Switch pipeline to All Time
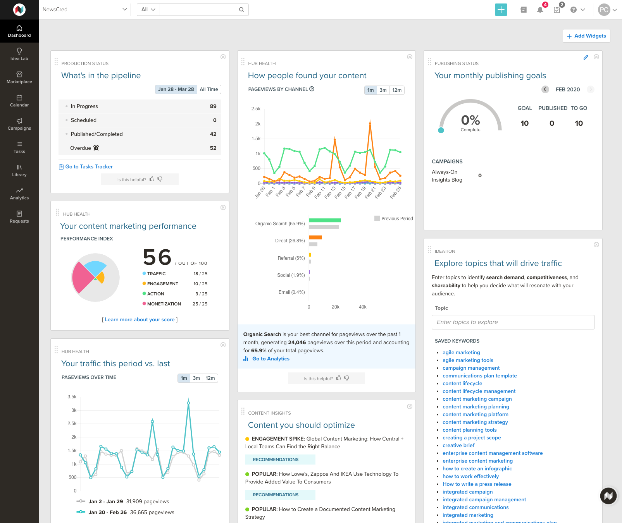Viewport: 622px width, 523px height. [x=209, y=89]
